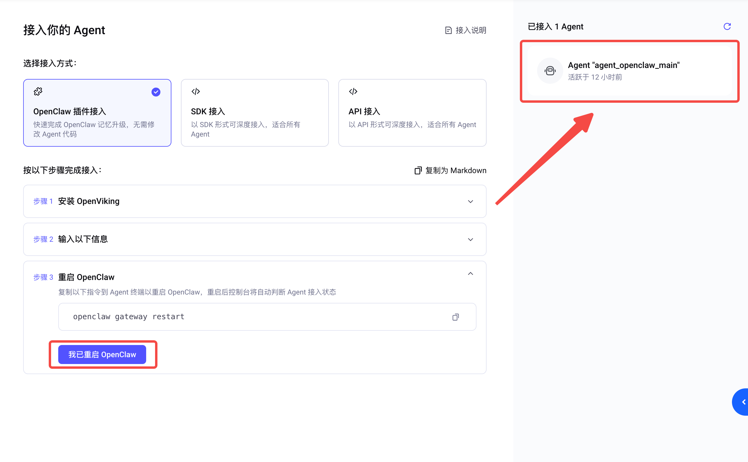Click the 活跃于 12 小时前 status text

[x=595, y=77]
